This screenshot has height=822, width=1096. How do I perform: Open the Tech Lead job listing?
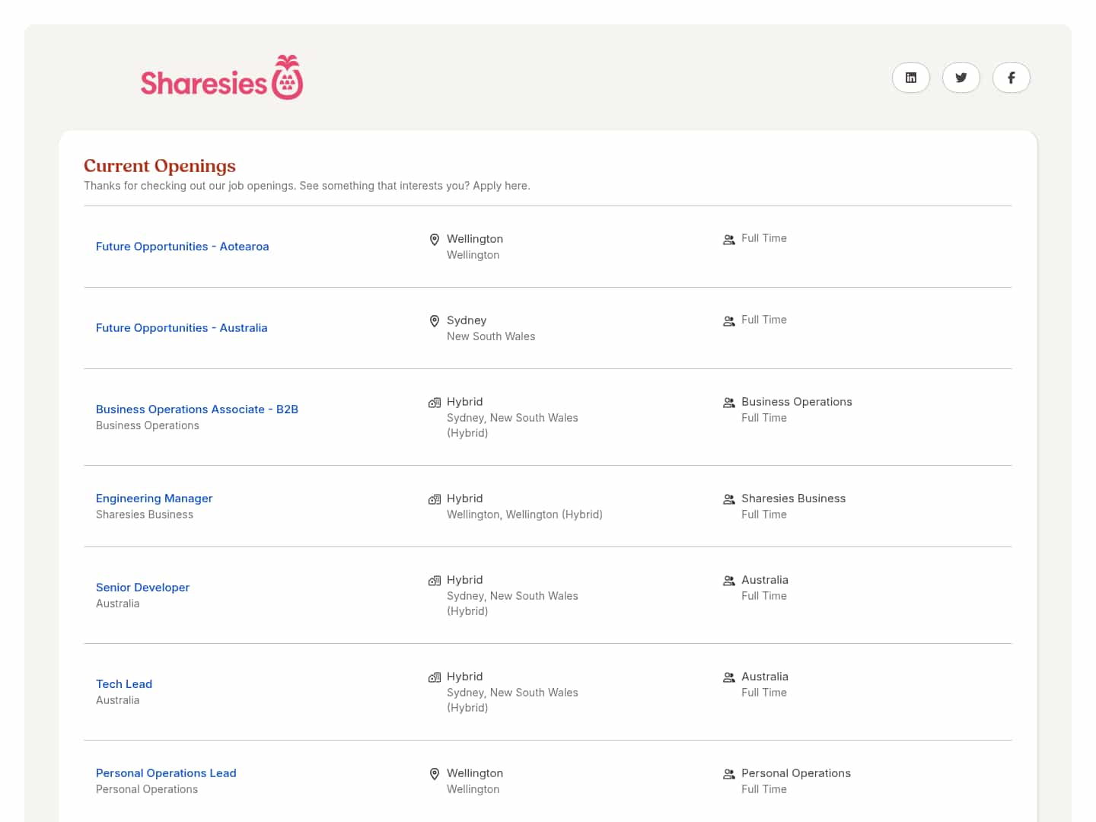(x=124, y=684)
